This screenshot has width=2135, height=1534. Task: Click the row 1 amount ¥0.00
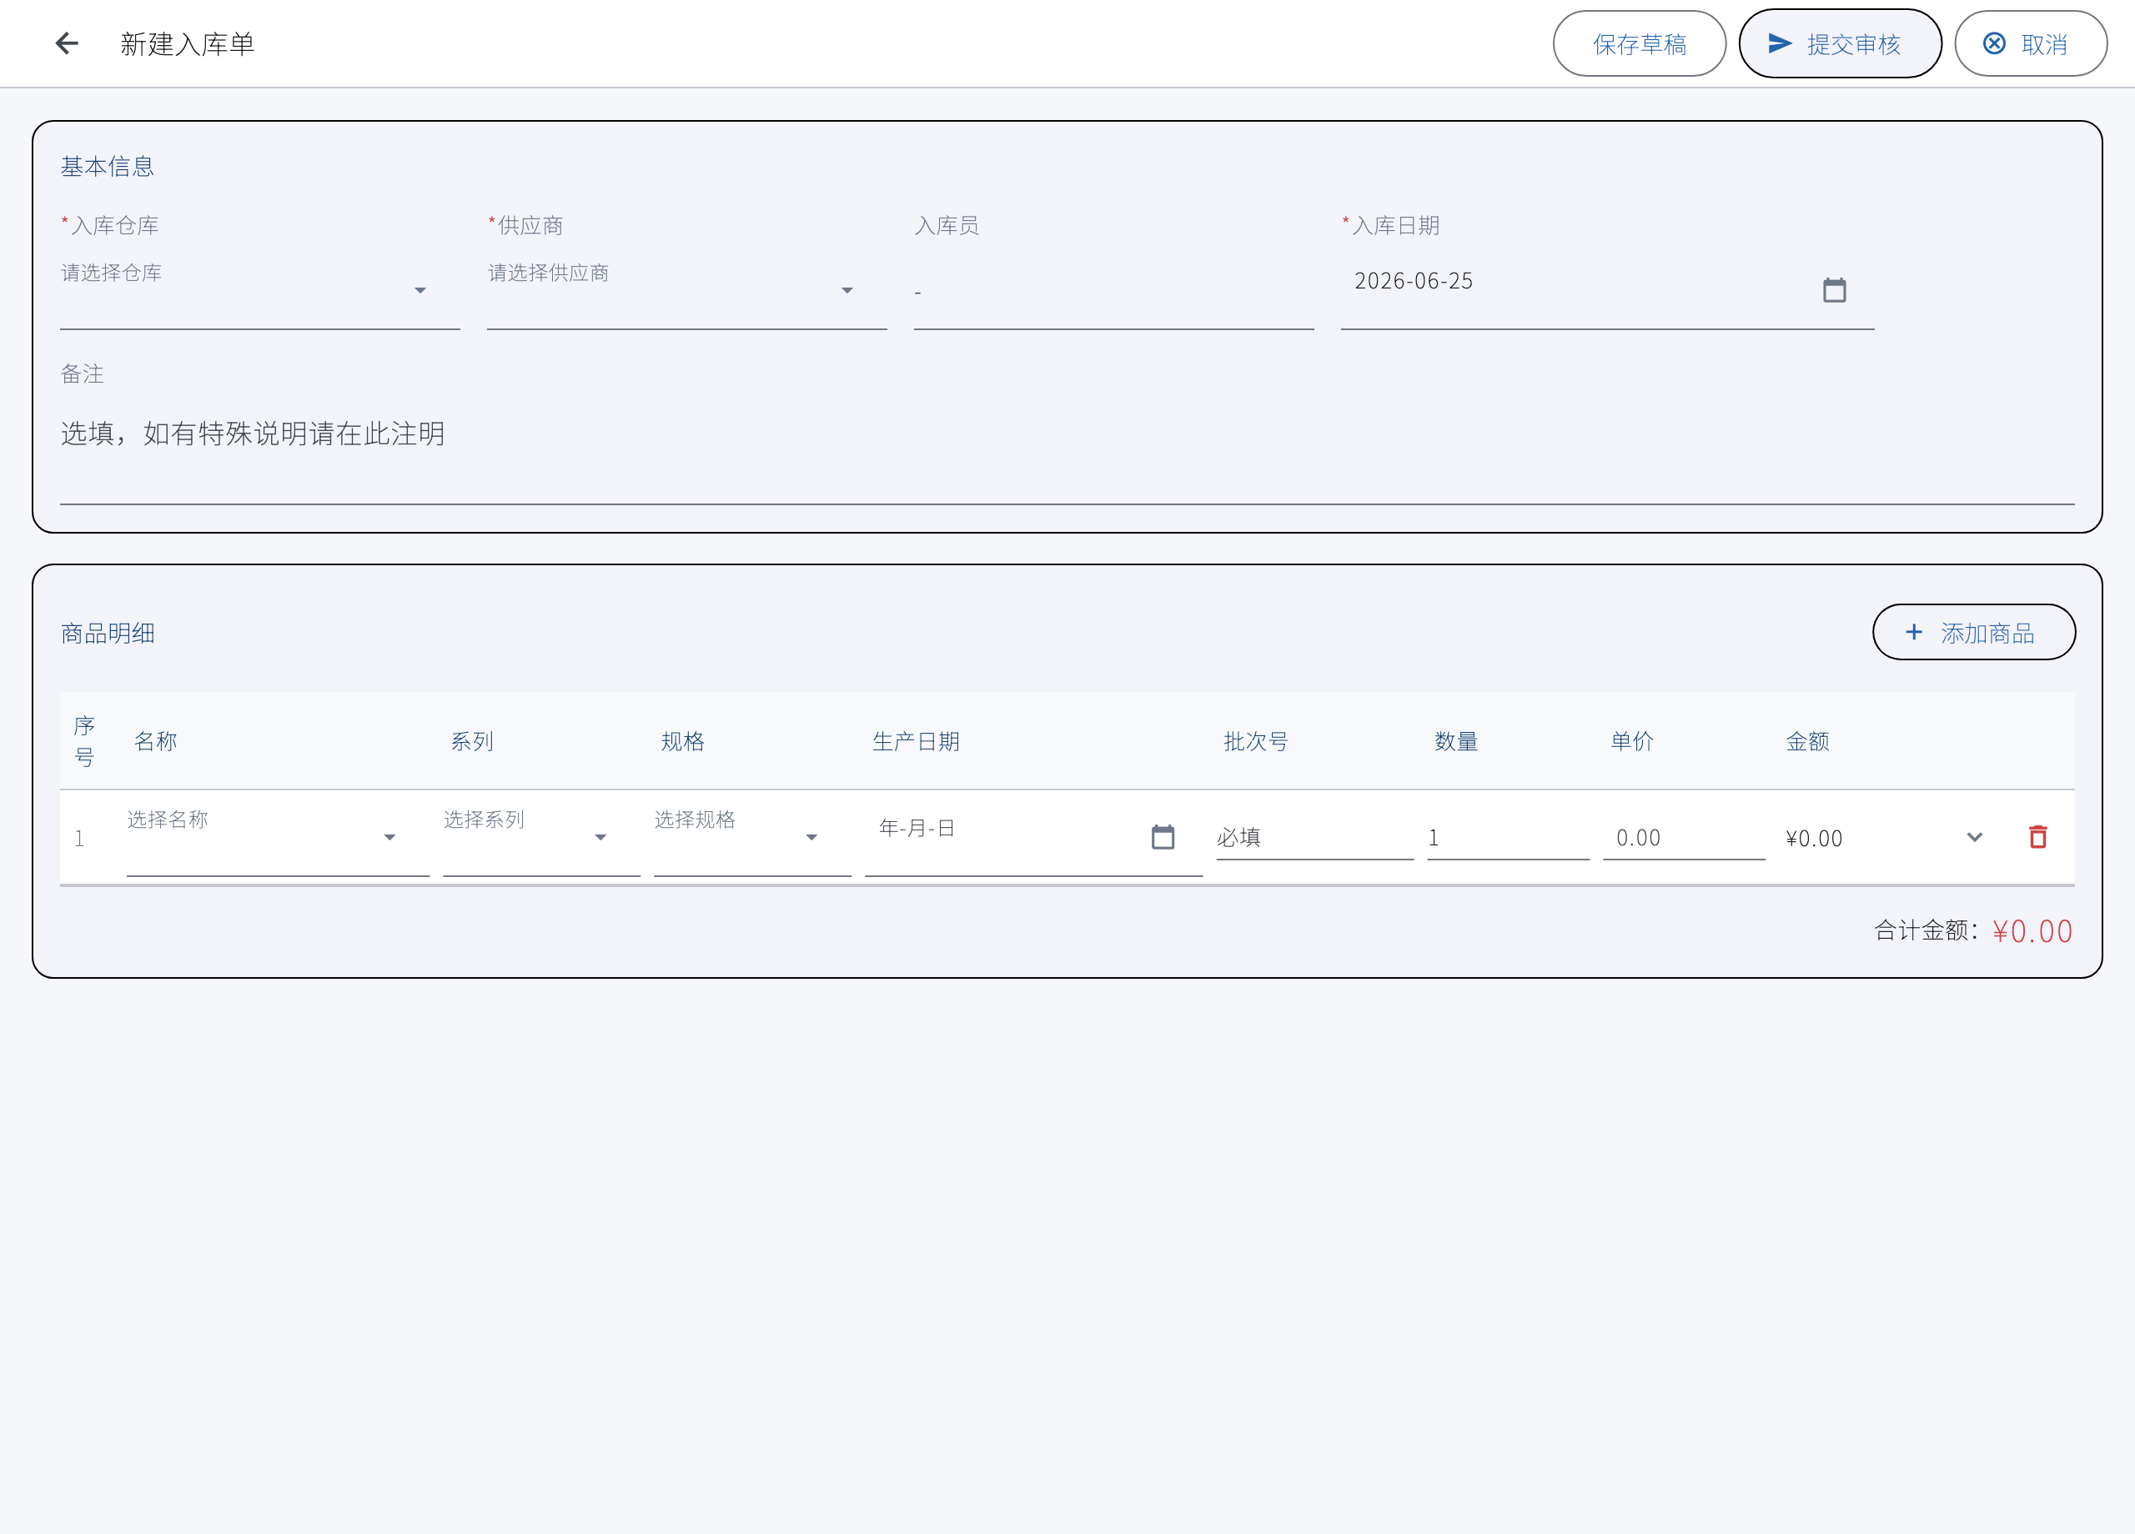click(1813, 838)
